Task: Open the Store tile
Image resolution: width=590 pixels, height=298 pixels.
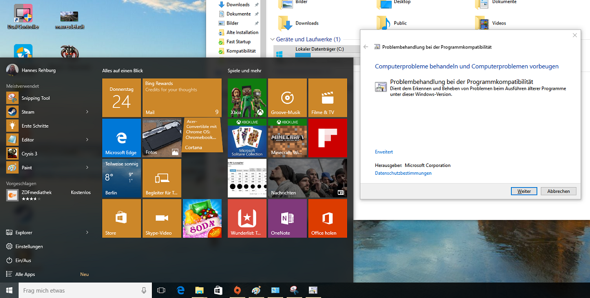Action: click(121, 218)
